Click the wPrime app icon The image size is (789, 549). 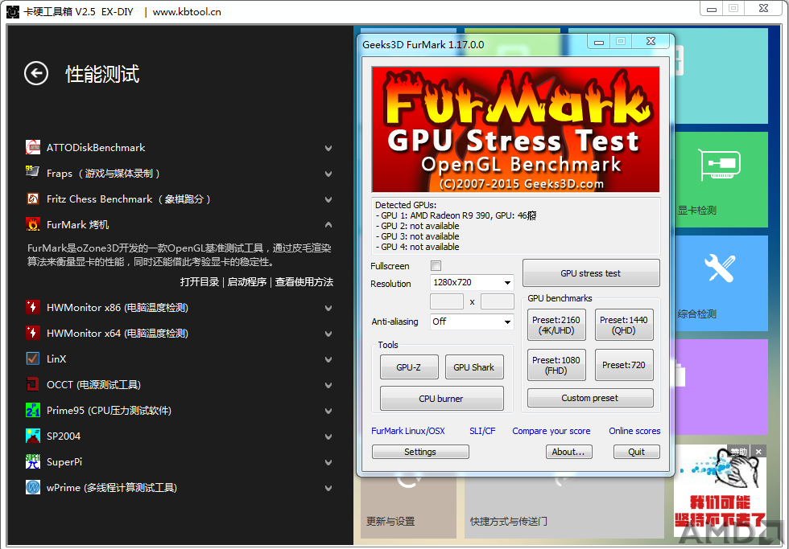pos(33,487)
